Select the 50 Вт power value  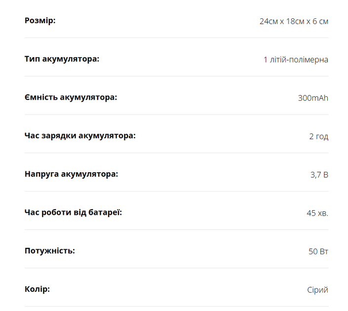coord(318,252)
